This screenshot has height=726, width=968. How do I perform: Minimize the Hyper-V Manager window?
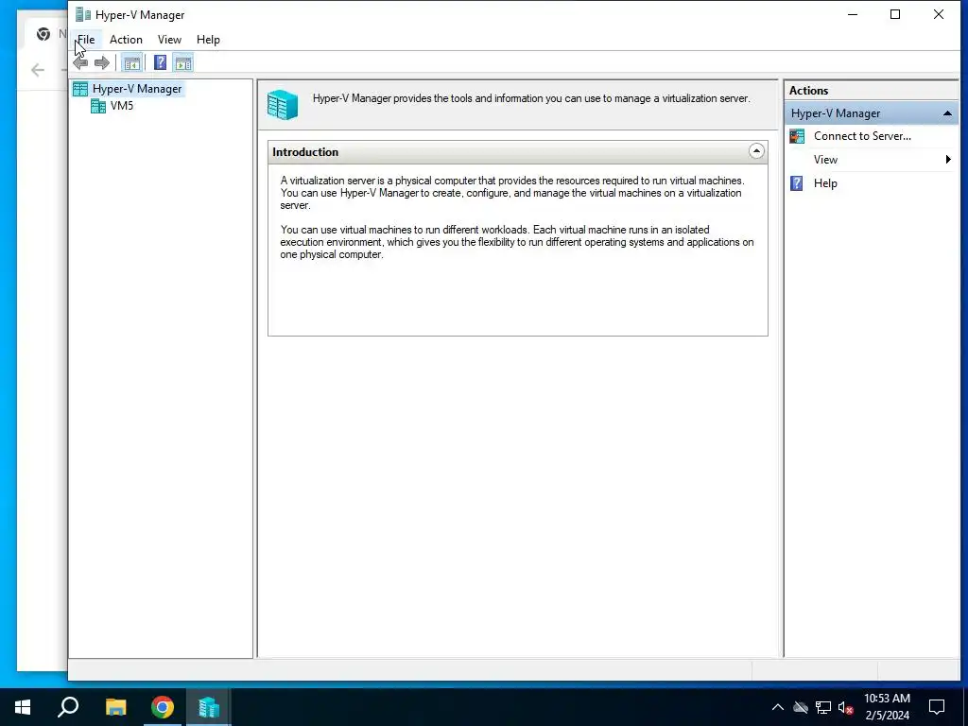[x=853, y=14]
